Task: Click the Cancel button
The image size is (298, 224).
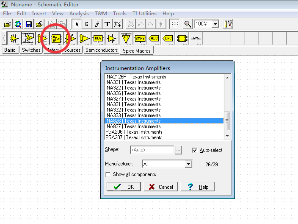Action: click(161, 187)
